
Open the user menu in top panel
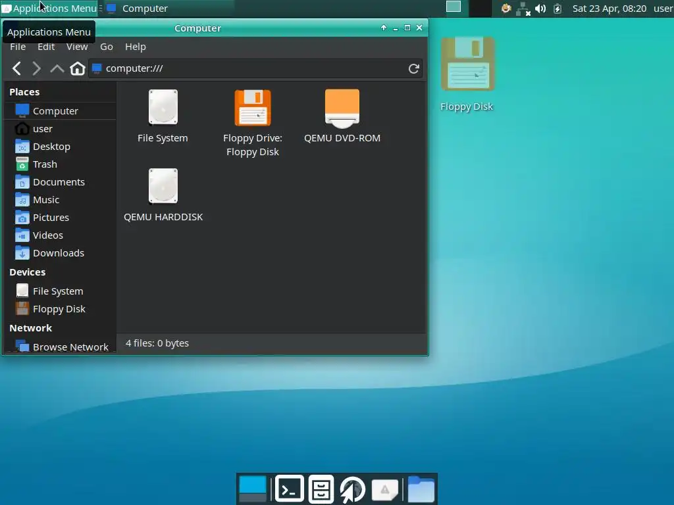tap(663, 9)
